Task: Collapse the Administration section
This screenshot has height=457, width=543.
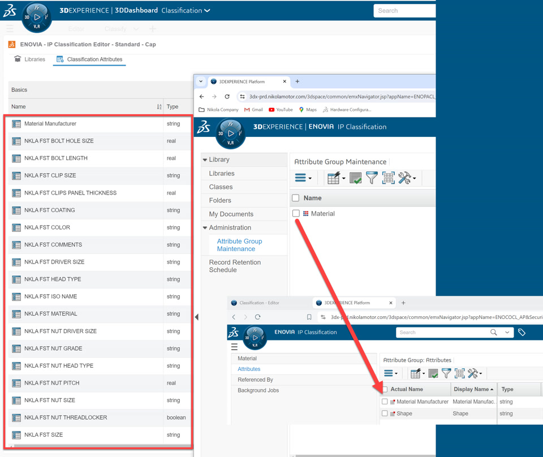Action: click(205, 228)
